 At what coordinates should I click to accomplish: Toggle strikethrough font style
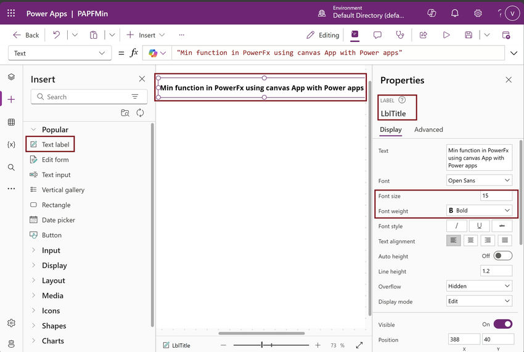pyautogui.click(x=502, y=226)
